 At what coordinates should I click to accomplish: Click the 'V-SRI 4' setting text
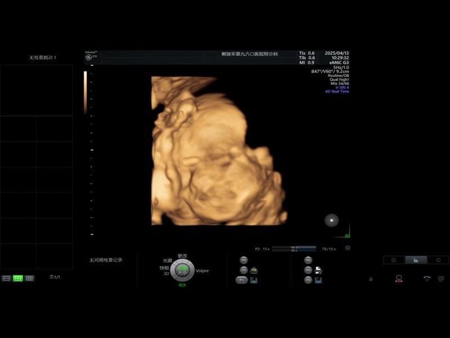342,87
